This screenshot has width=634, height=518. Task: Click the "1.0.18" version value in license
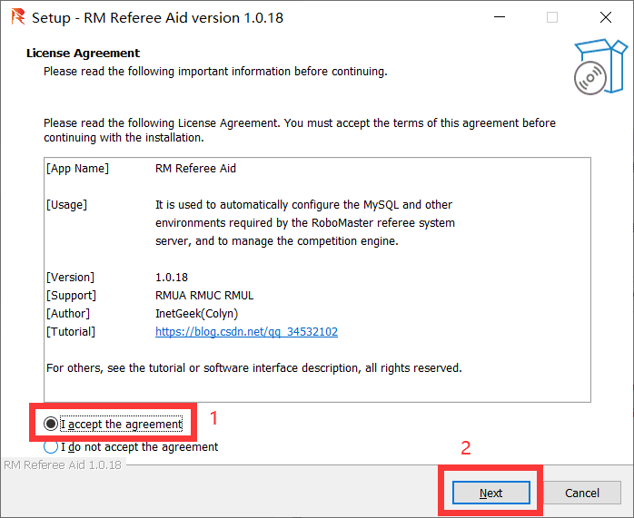click(x=172, y=278)
